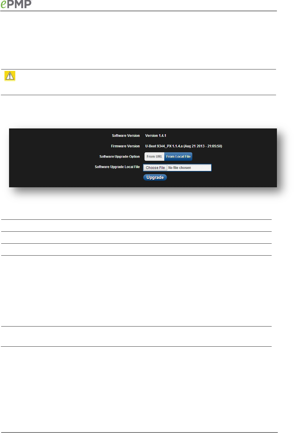295x433 pixels.
Task: Click the 'Firmware Version' label
Action: click(x=125, y=146)
